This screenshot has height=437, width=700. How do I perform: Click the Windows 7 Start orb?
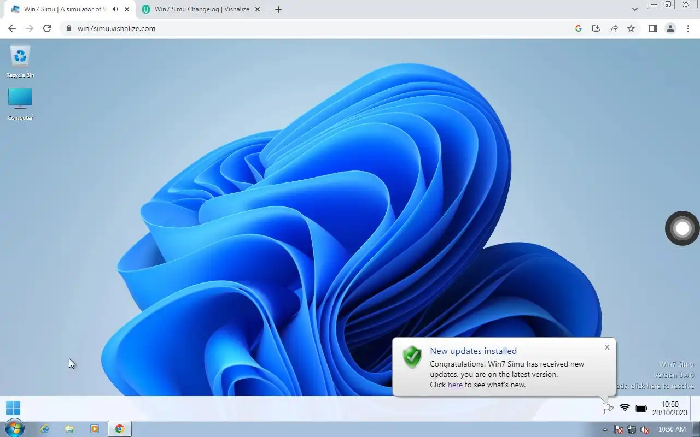[x=14, y=429]
